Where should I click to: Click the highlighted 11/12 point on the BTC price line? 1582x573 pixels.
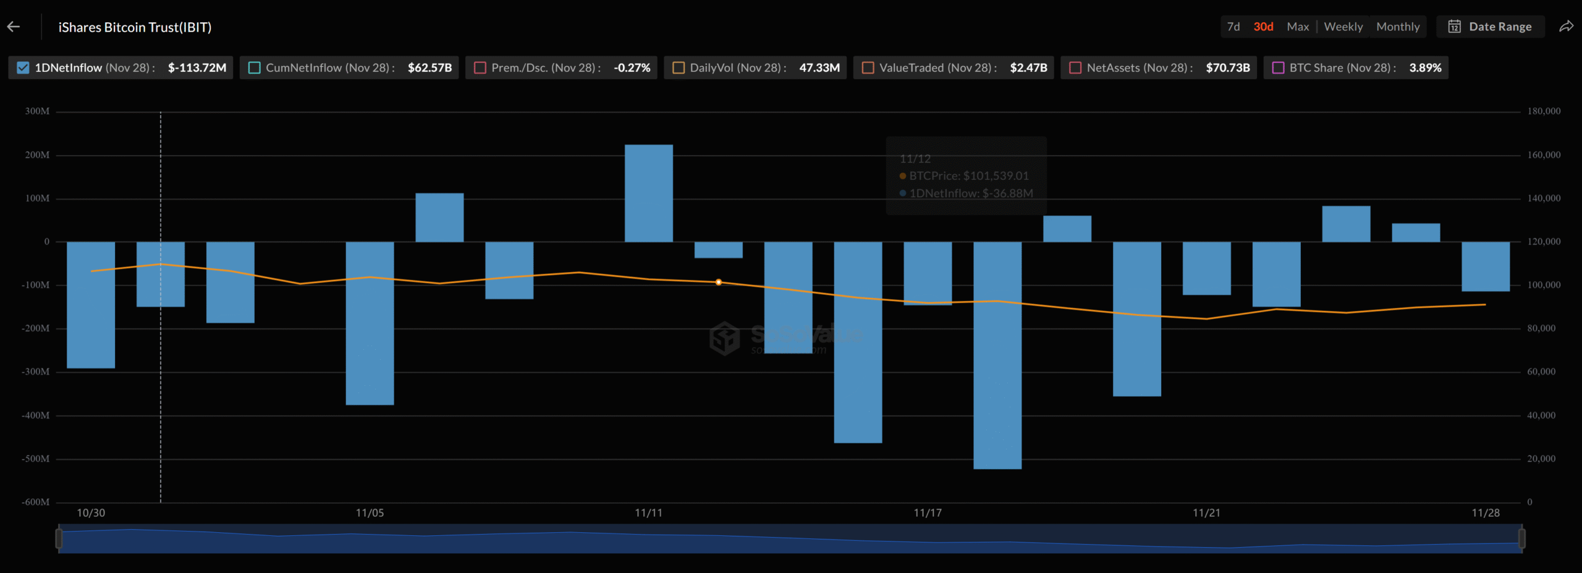[x=718, y=282]
